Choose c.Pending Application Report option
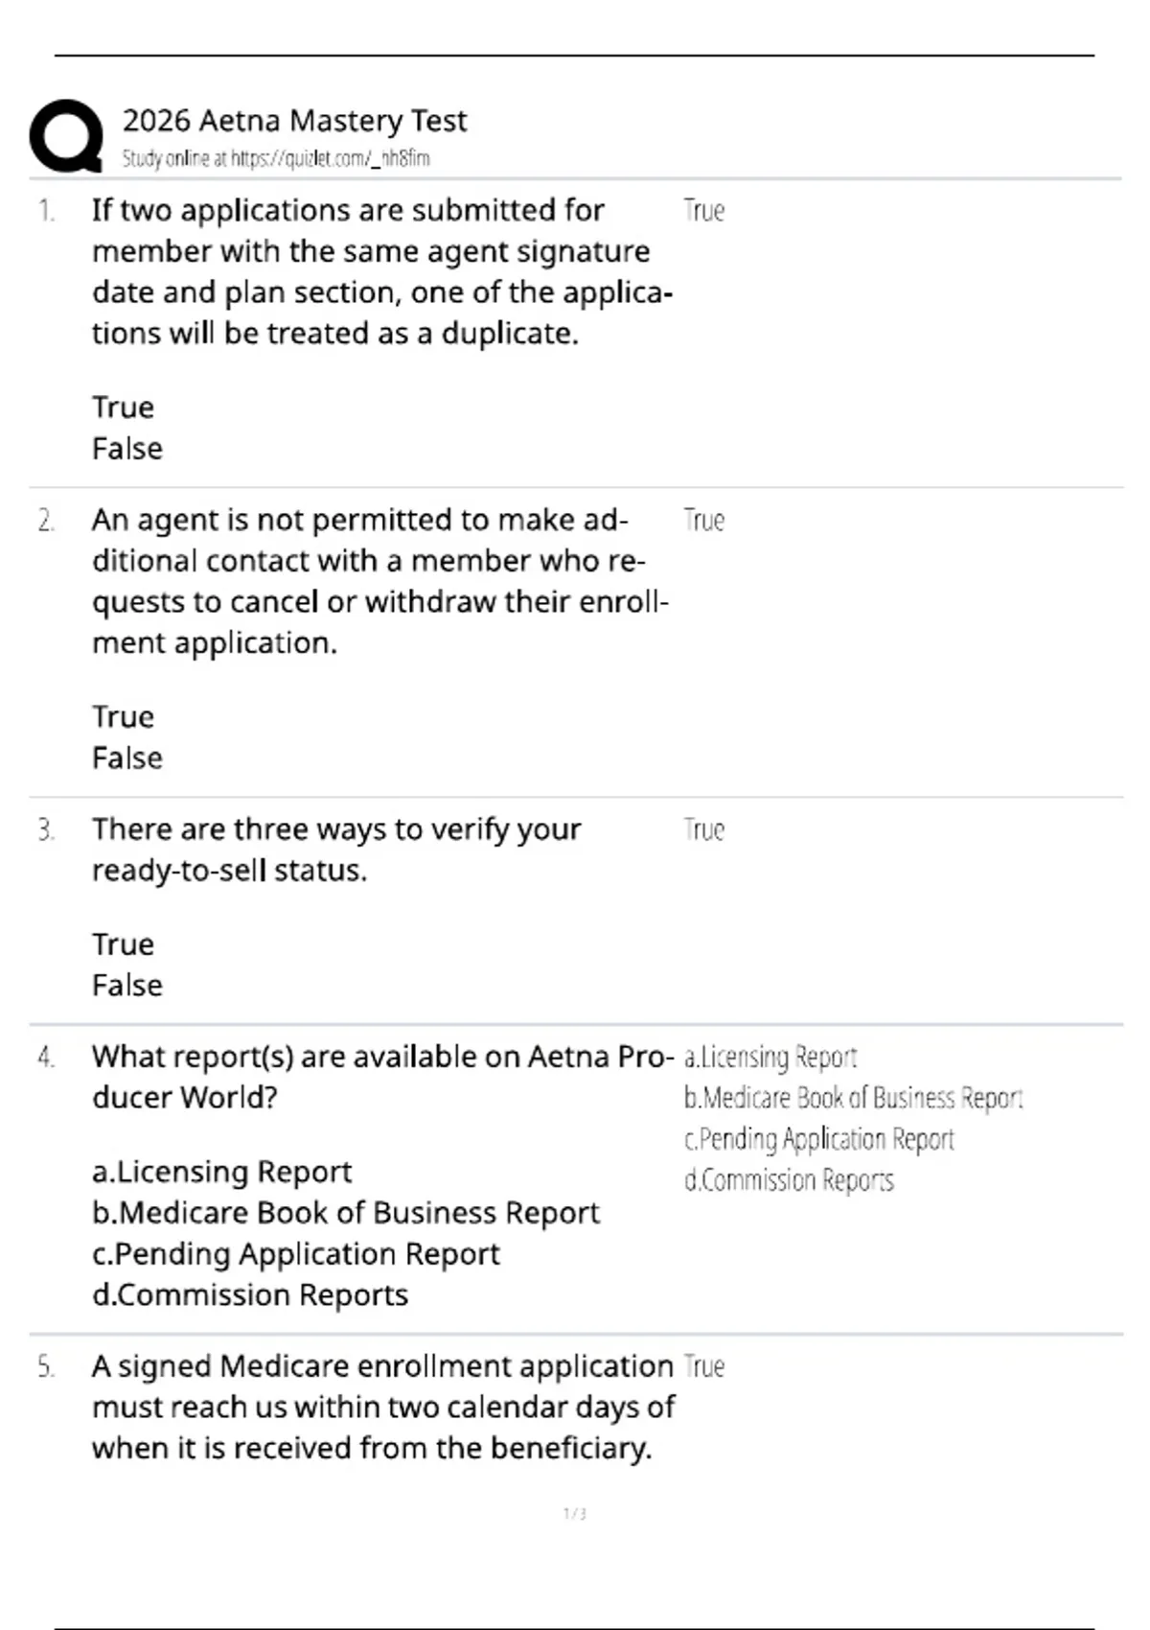Screen dimensions: 1150x1630 [x=296, y=1254]
